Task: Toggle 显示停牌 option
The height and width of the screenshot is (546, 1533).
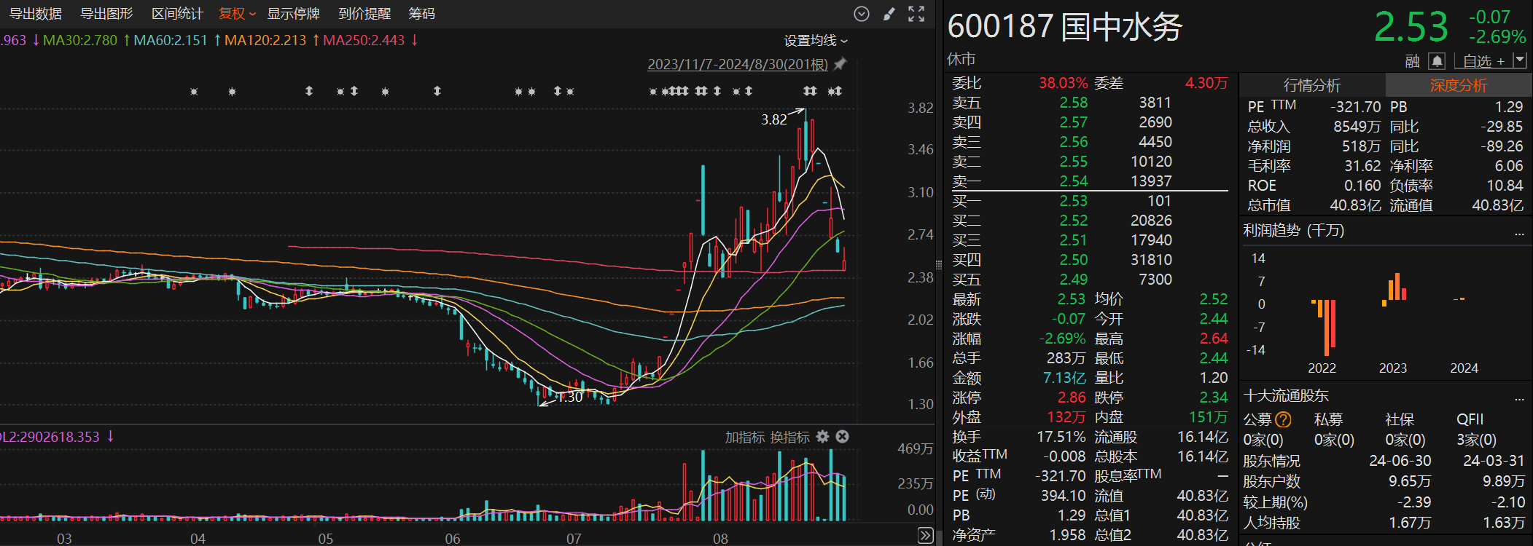Action: coord(293,14)
